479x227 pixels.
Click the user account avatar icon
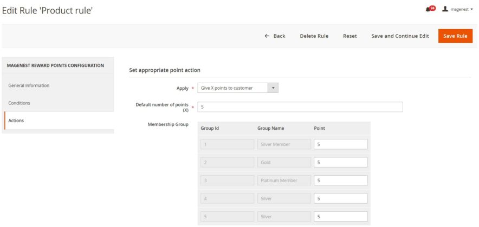click(445, 9)
